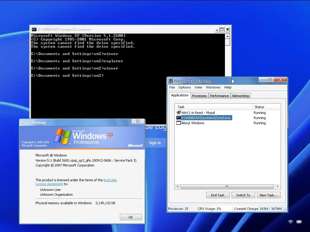
Task: Click the cmd.exe title bar icon
Action: pos(34,29)
